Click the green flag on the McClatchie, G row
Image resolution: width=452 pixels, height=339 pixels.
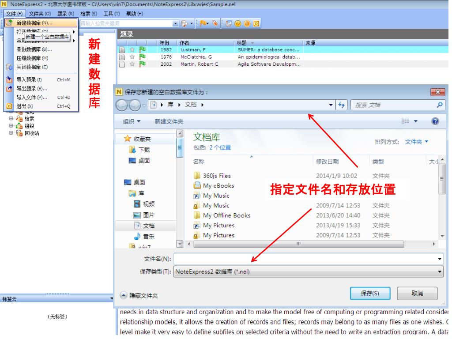(143, 57)
